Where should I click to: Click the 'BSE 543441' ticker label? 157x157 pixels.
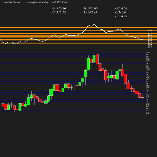(62, 3)
